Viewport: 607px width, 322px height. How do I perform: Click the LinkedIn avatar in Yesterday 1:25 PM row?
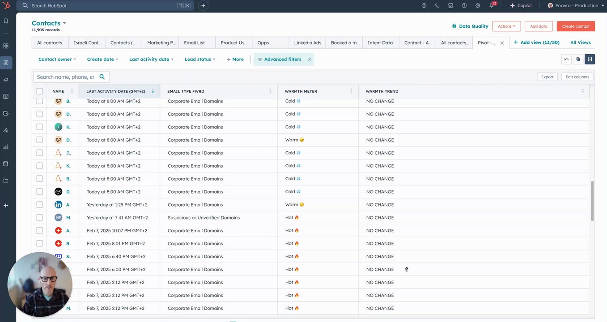tap(58, 204)
